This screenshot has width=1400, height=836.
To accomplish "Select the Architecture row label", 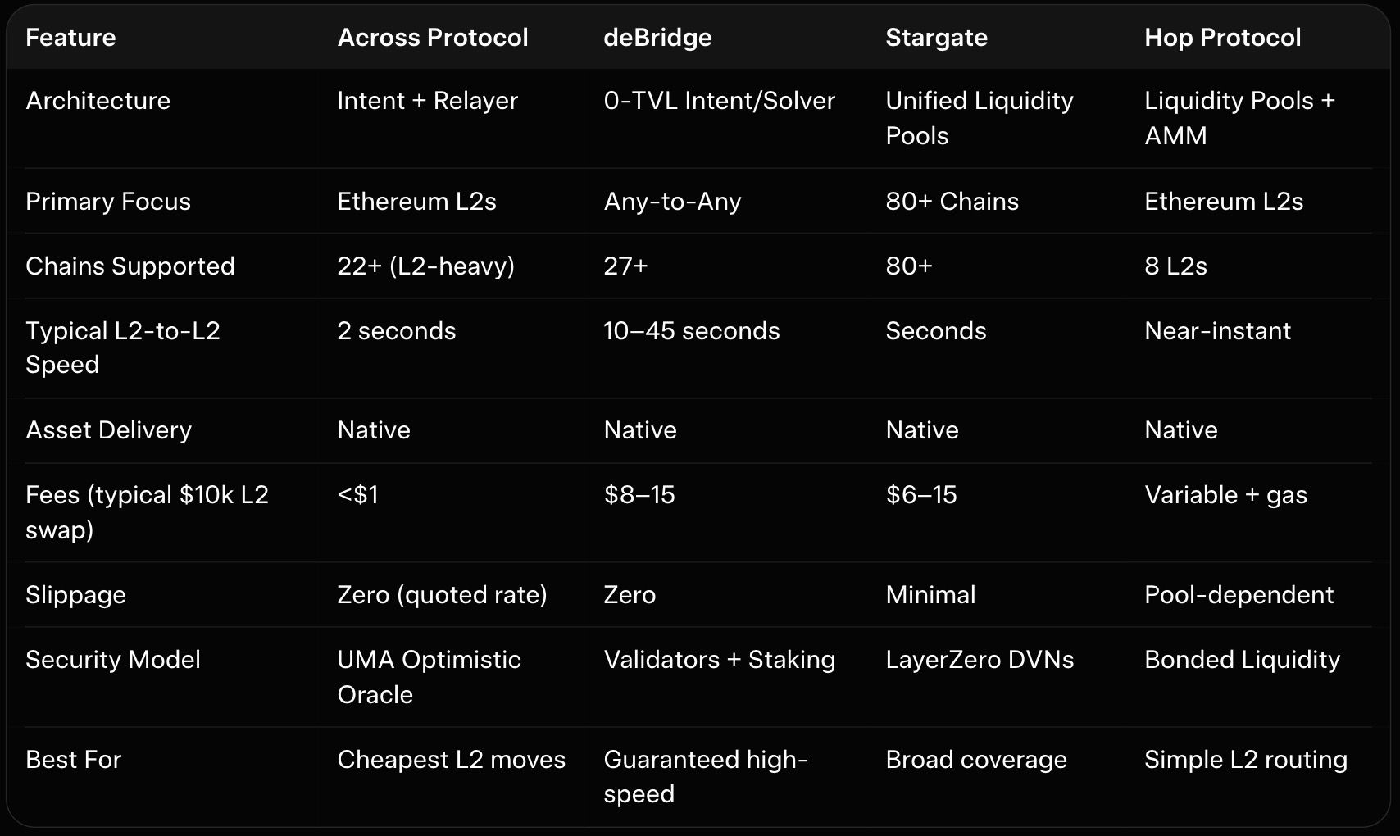I will 98,101.
